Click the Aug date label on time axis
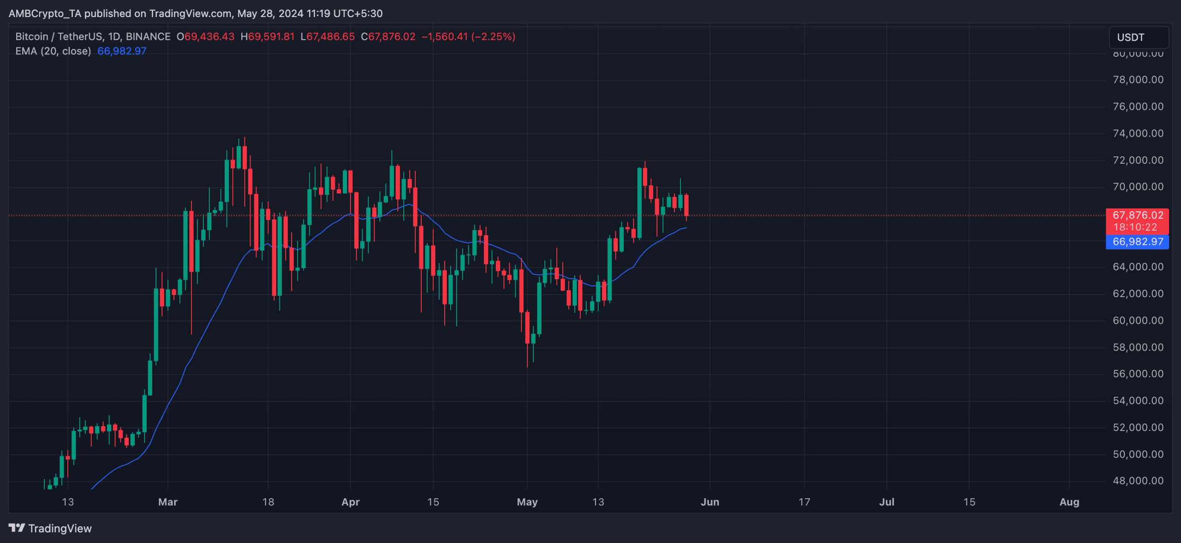1181x543 pixels. [x=1069, y=502]
